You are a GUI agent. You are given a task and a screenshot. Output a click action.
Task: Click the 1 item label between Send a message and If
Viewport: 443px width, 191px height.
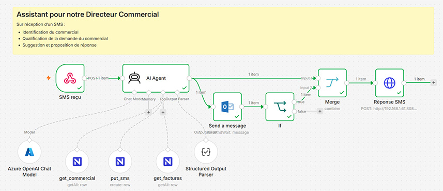point(253,103)
